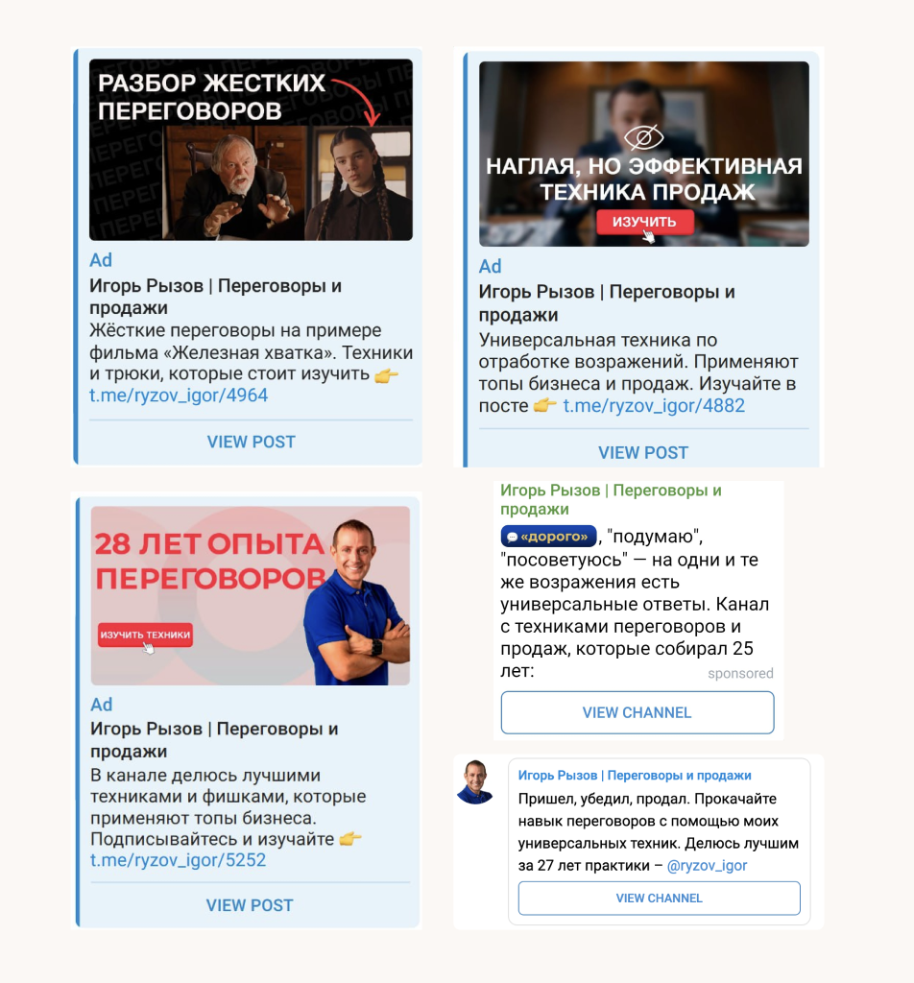The width and height of the screenshot is (914, 983).
Task: Open the t.me/ryzov_igor/4964 link
Action: click(x=179, y=396)
